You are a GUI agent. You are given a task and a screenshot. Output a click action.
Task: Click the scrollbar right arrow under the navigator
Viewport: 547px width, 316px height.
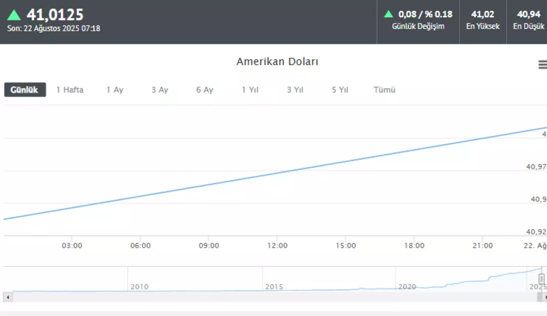click(544, 297)
